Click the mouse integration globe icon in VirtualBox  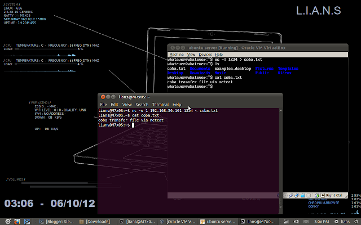point(317,195)
